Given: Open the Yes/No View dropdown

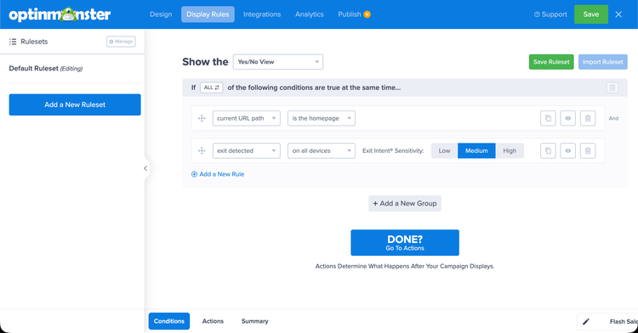Looking at the screenshot, I should (x=278, y=62).
